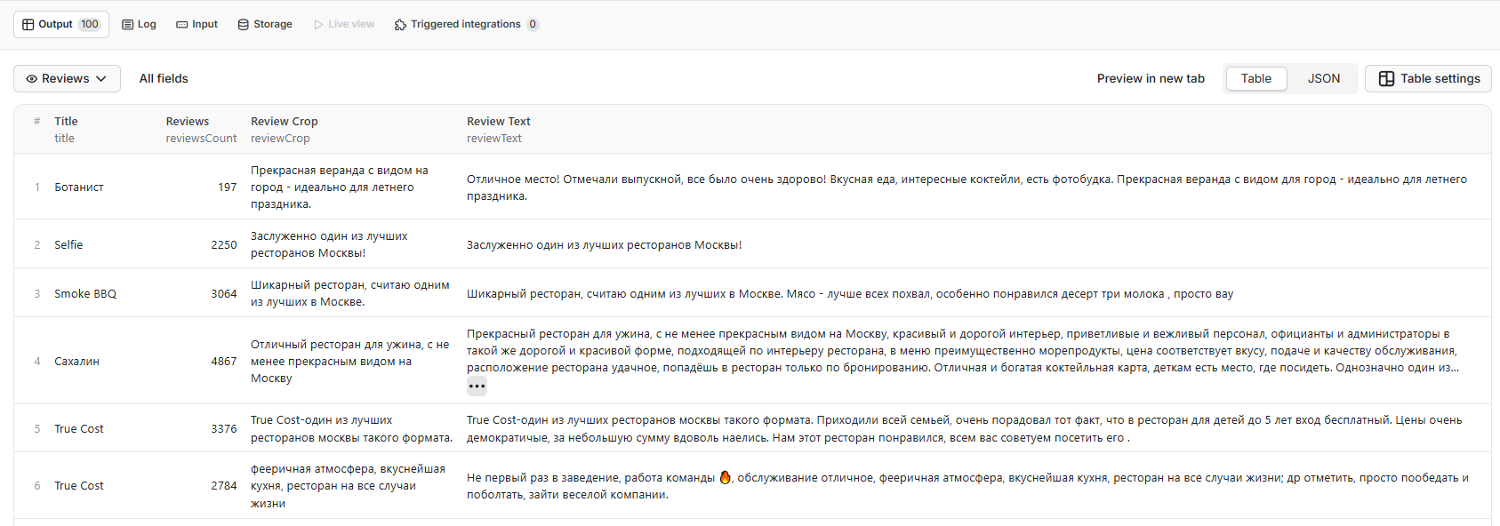The height and width of the screenshot is (526, 1500).
Task: Click review crop 'Заслуженно один из лучших'
Action: click(x=329, y=244)
